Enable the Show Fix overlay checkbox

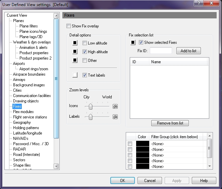(69, 26)
